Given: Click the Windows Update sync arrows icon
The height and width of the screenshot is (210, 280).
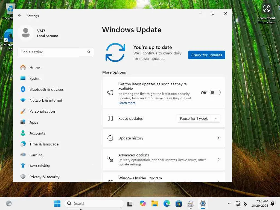Looking at the screenshot, I should coord(115,52).
